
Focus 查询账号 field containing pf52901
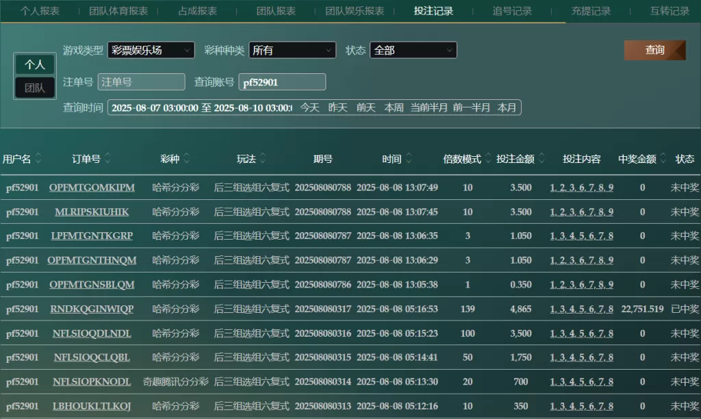click(x=282, y=82)
